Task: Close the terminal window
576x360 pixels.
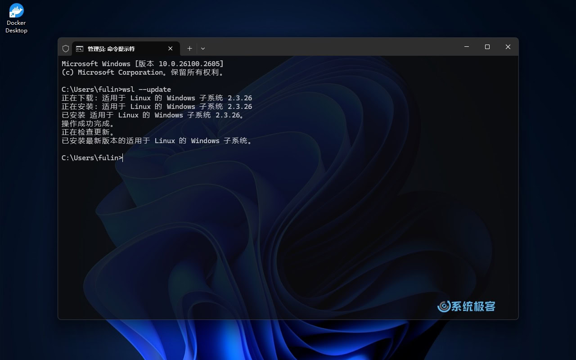Action: pos(508,47)
